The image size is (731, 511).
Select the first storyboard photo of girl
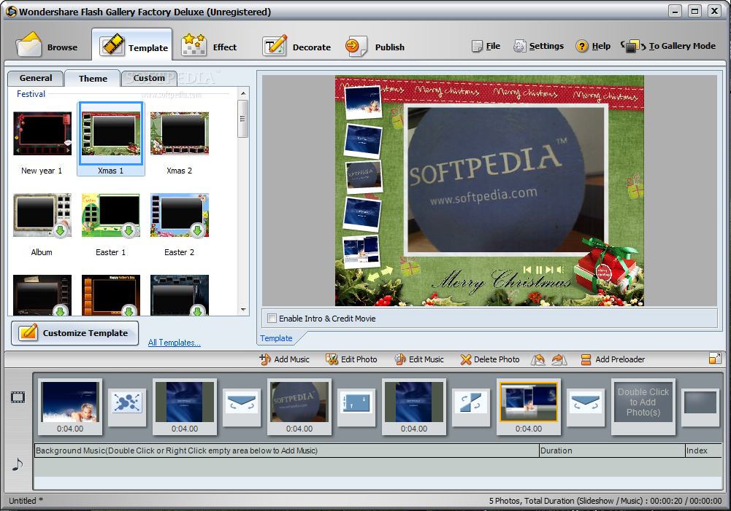pyautogui.click(x=70, y=406)
